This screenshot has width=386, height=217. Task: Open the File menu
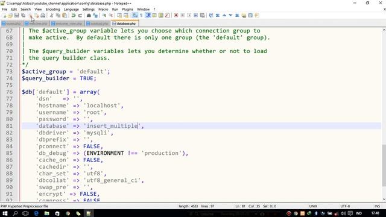(x=4, y=10)
